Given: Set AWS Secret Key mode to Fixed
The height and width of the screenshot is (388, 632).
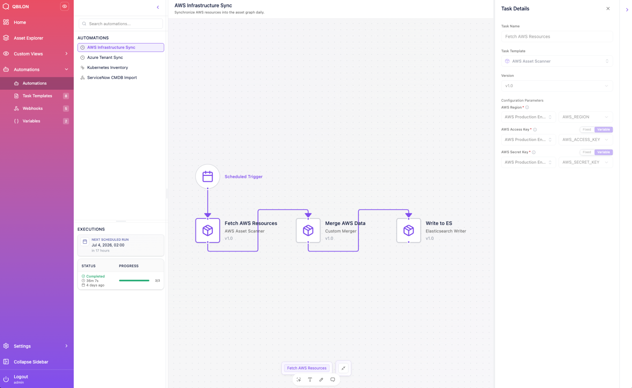Looking at the screenshot, I should coord(587,152).
